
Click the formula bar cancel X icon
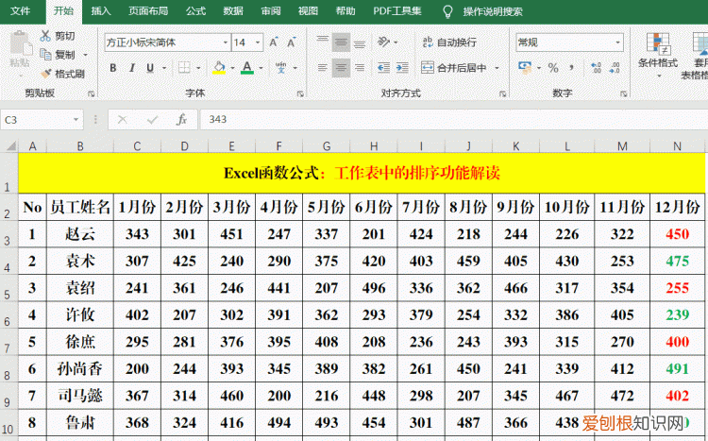tap(123, 120)
